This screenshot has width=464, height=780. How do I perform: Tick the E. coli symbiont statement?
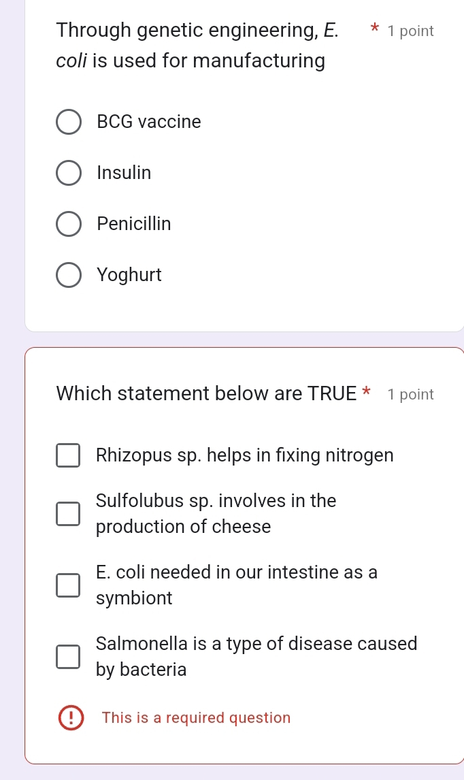68,585
